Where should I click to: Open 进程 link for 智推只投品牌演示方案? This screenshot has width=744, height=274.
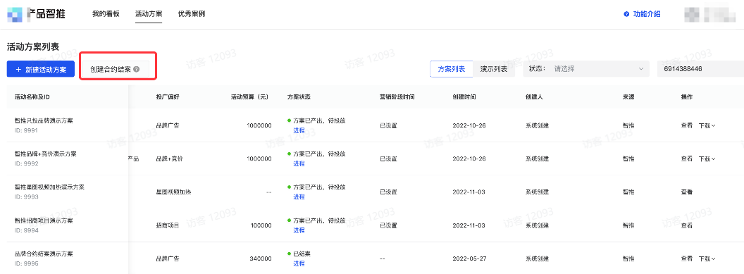click(299, 130)
